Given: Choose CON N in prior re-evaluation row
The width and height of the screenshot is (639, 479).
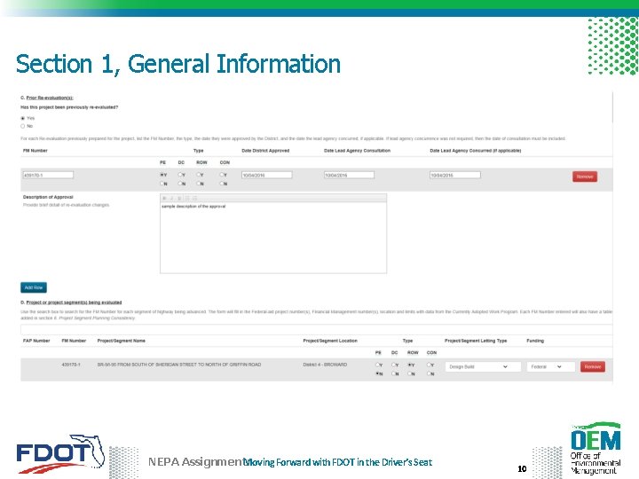Looking at the screenshot, I should [x=222, y=184].
